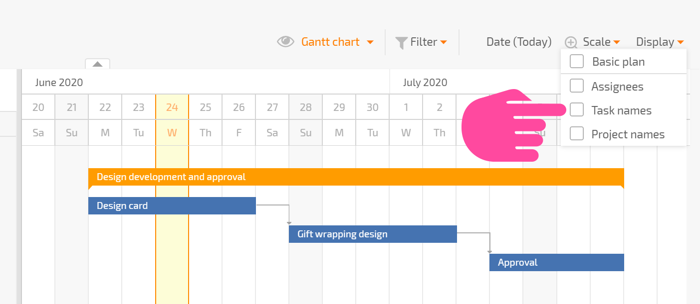Click the eye view icon

[x=285, y=42]
